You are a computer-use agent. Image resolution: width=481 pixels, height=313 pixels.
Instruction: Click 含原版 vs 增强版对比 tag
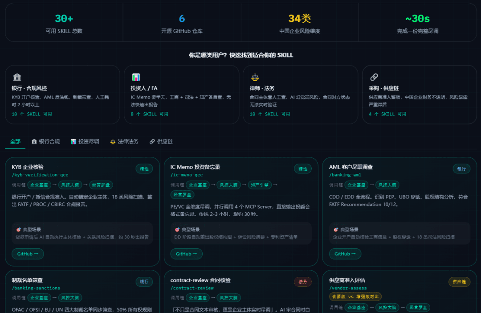[x=355, y=297]
